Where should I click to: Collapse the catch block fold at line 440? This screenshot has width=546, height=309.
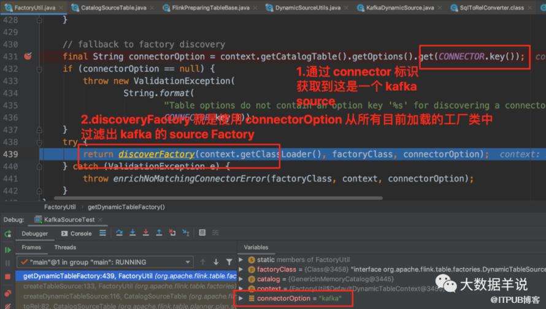coord(39,166)
